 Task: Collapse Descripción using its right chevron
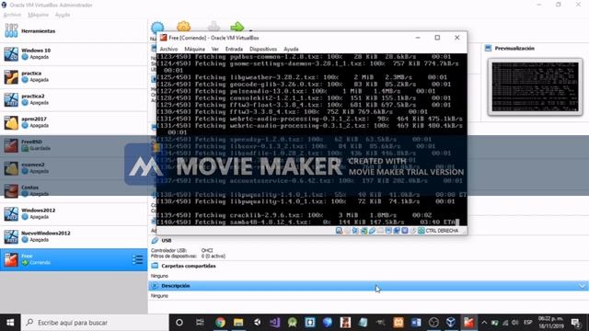click(x=582, y=286)
